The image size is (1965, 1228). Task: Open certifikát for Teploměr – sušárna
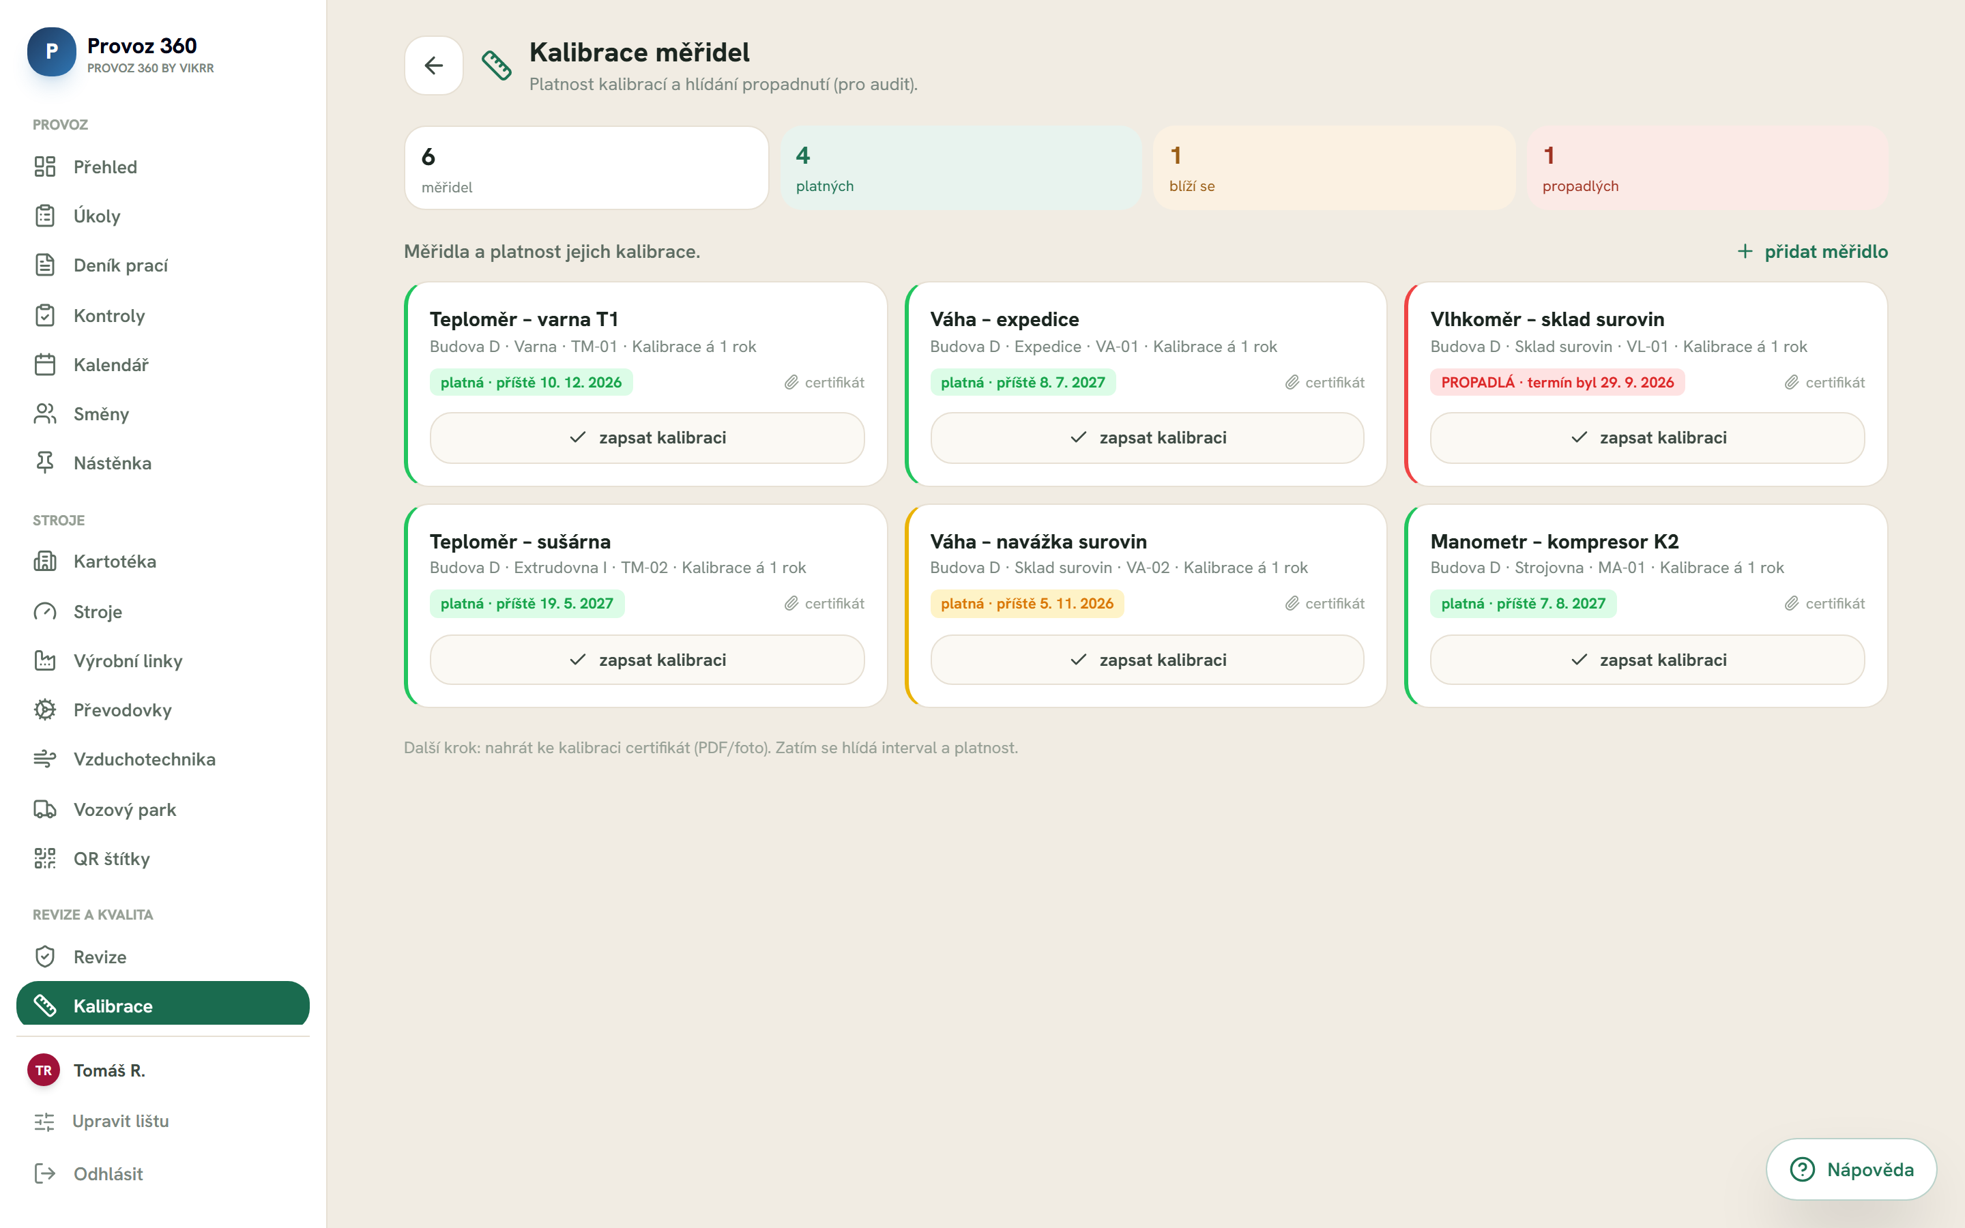pyautogui.click(x=824, y=604)
